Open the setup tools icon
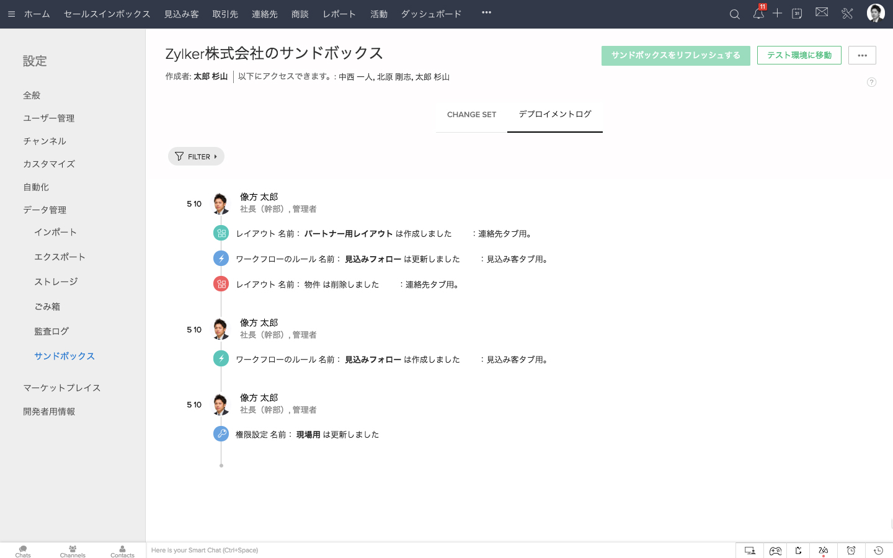 tap(847, 13)
